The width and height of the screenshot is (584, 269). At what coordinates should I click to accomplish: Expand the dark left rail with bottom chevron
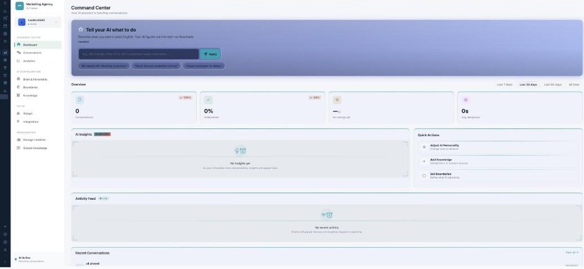coord(5,262)
